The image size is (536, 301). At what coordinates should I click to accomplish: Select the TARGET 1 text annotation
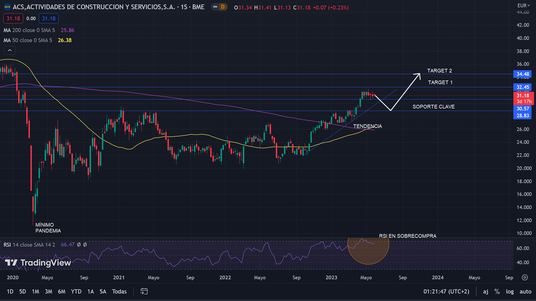(x=440, y=82)
